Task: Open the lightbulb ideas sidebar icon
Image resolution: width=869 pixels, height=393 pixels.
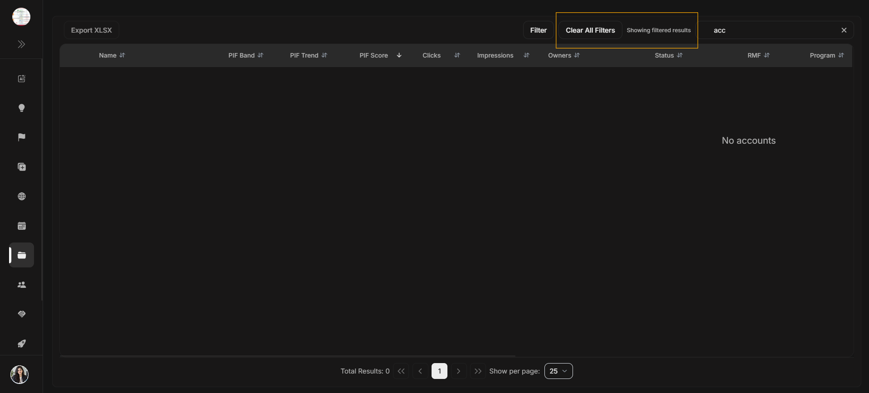Action: 21,108
